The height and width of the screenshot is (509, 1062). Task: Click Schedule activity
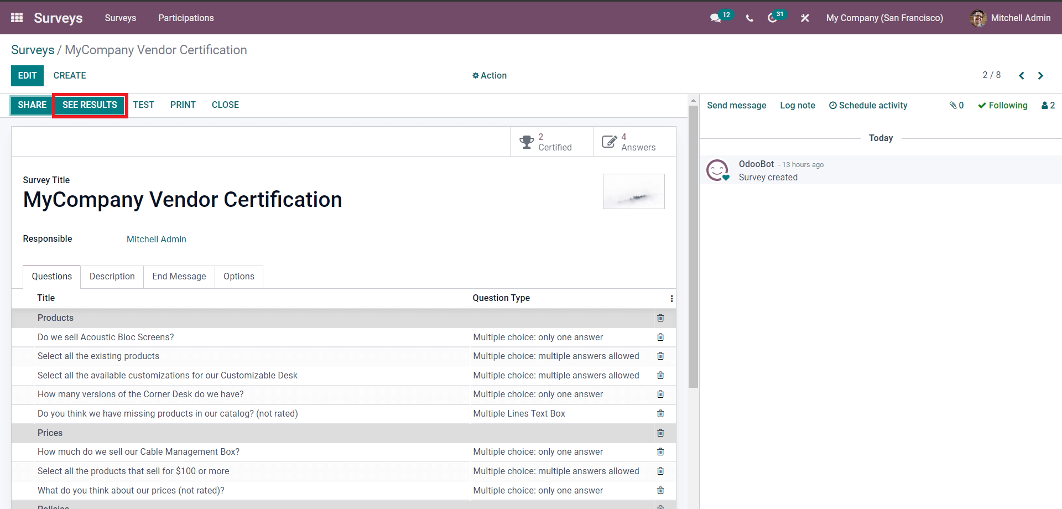(x=868, y=105)
